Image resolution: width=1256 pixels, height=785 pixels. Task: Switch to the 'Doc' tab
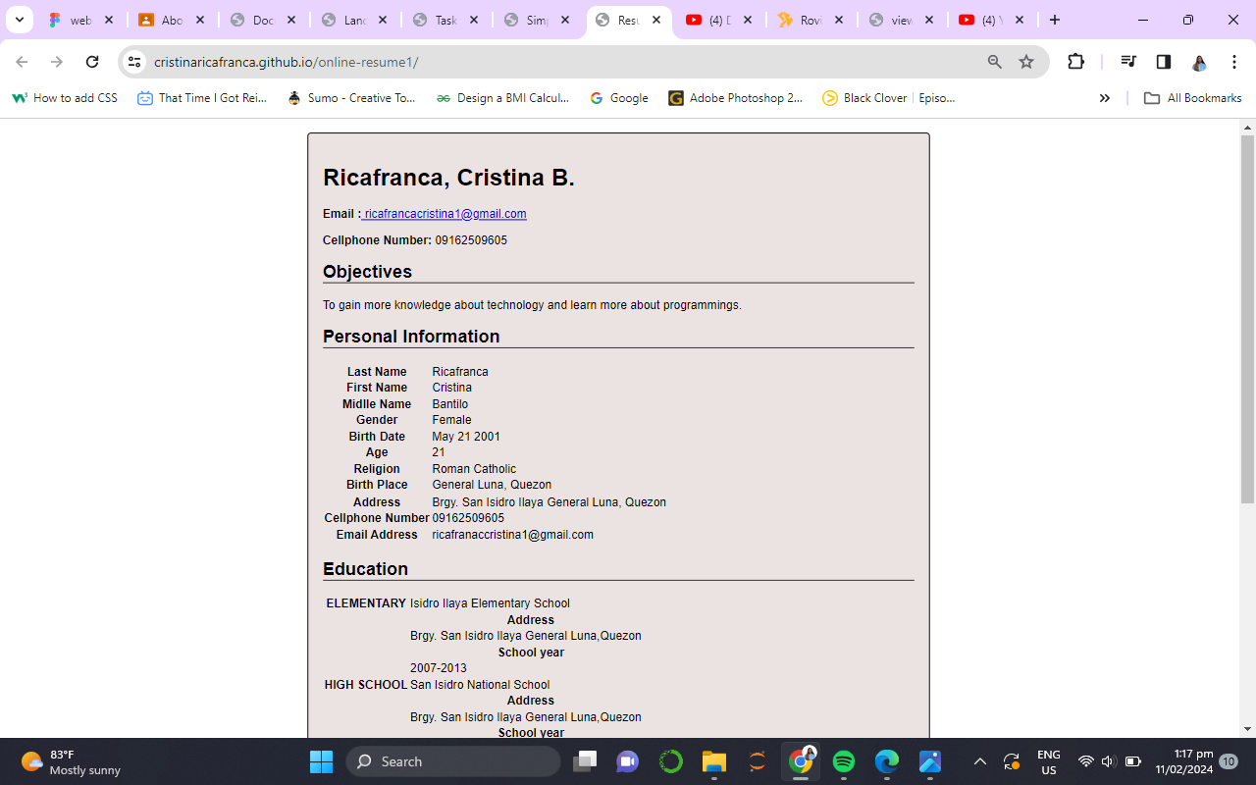tap(264, 20)
